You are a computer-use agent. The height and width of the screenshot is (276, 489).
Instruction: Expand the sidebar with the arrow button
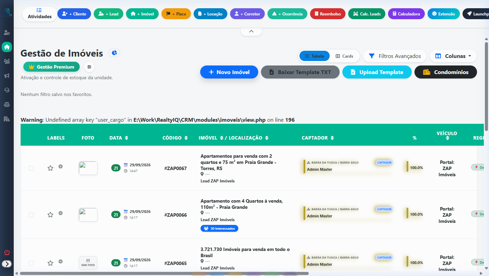[7, 264]
